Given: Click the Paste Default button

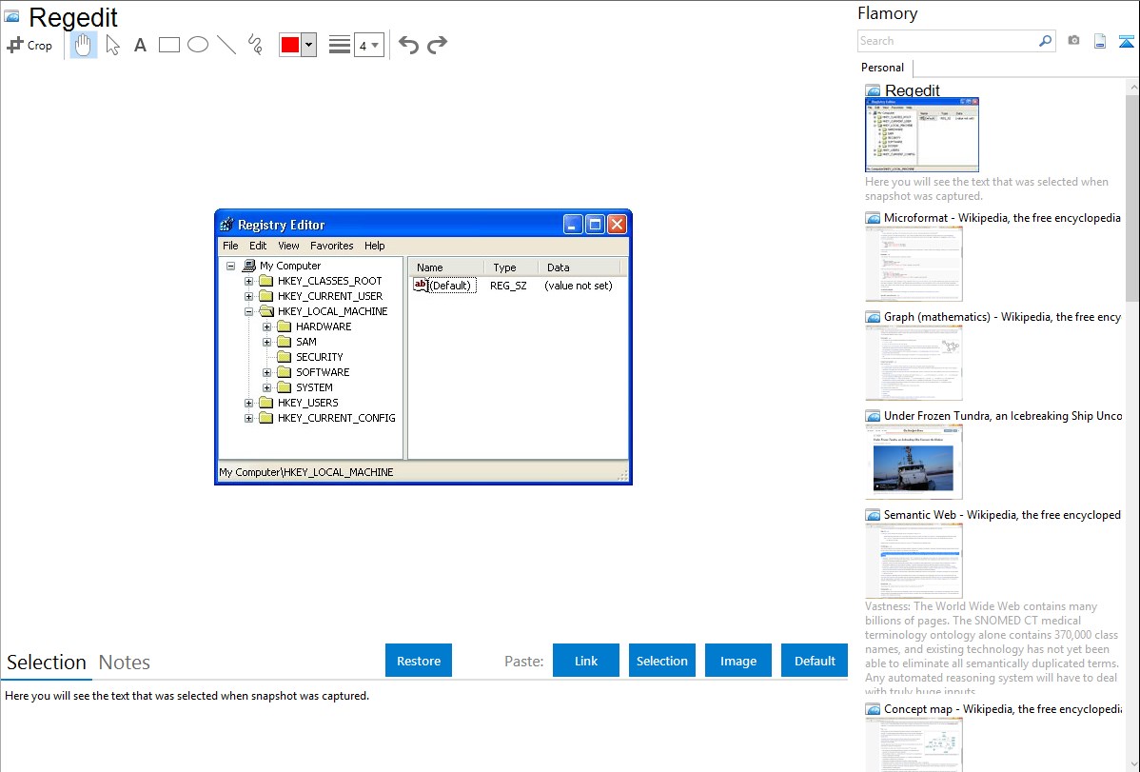Looking at the screenshot, I should pyautogui.click(x=815, y=661).
